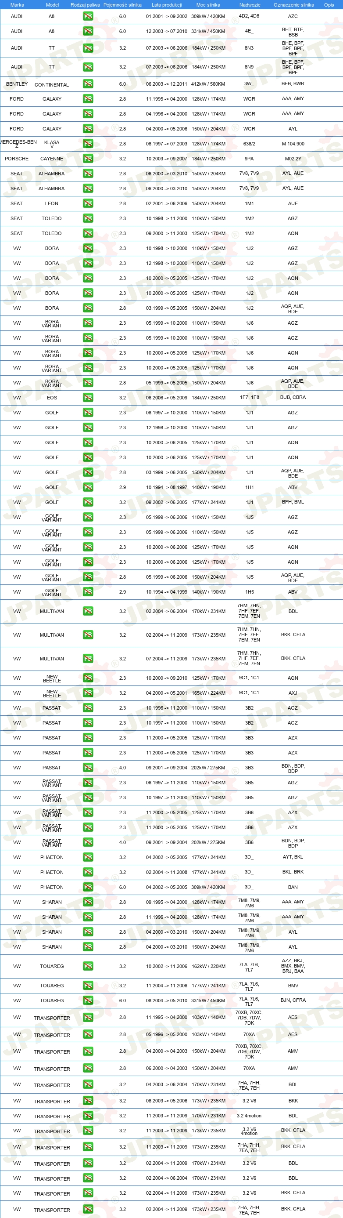Click fuel icon for Audi TT 8N9

88,67
